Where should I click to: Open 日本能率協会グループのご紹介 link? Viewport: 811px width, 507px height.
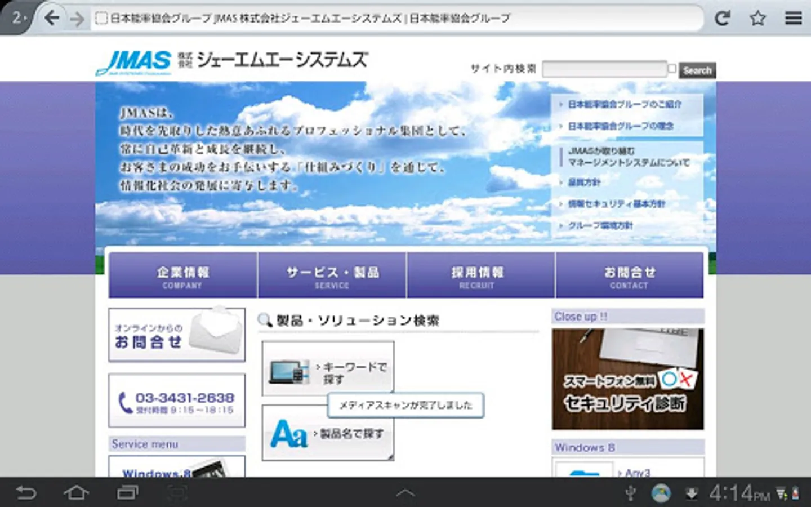point(625,104)
